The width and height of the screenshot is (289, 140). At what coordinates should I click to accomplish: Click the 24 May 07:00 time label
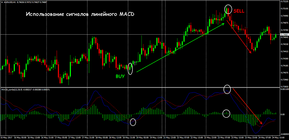click(265, 138)
